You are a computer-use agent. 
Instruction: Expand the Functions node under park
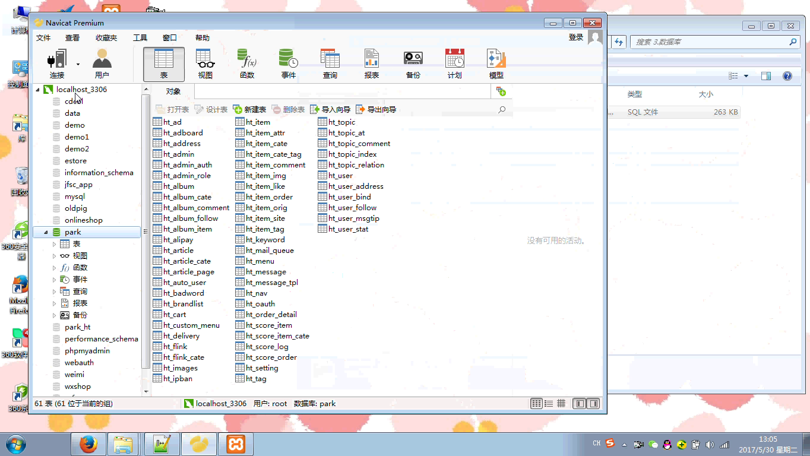pos(55,268)
